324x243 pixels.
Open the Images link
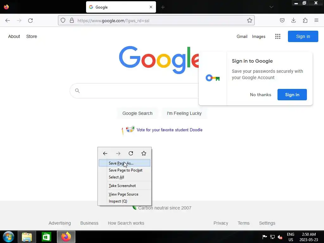point(259,36)
